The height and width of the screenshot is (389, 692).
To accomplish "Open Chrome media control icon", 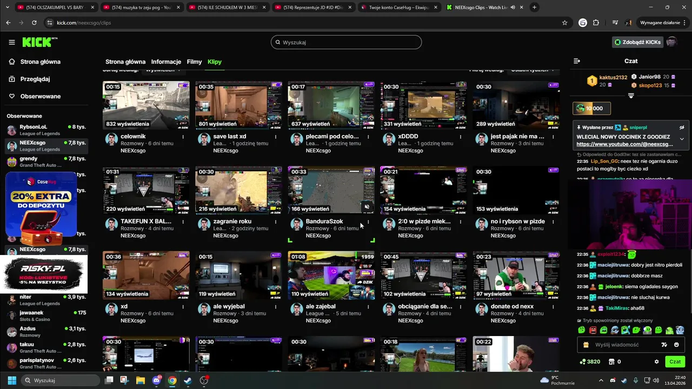I will click(615, 23).
